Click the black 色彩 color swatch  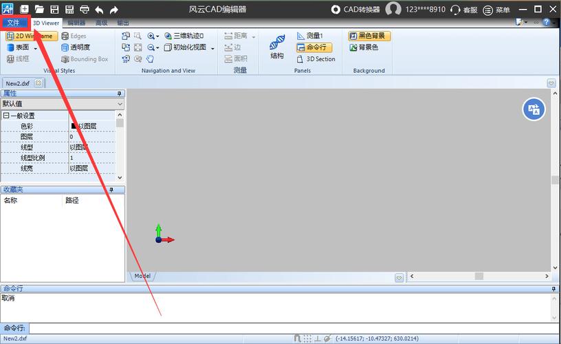tap(74, 127)
